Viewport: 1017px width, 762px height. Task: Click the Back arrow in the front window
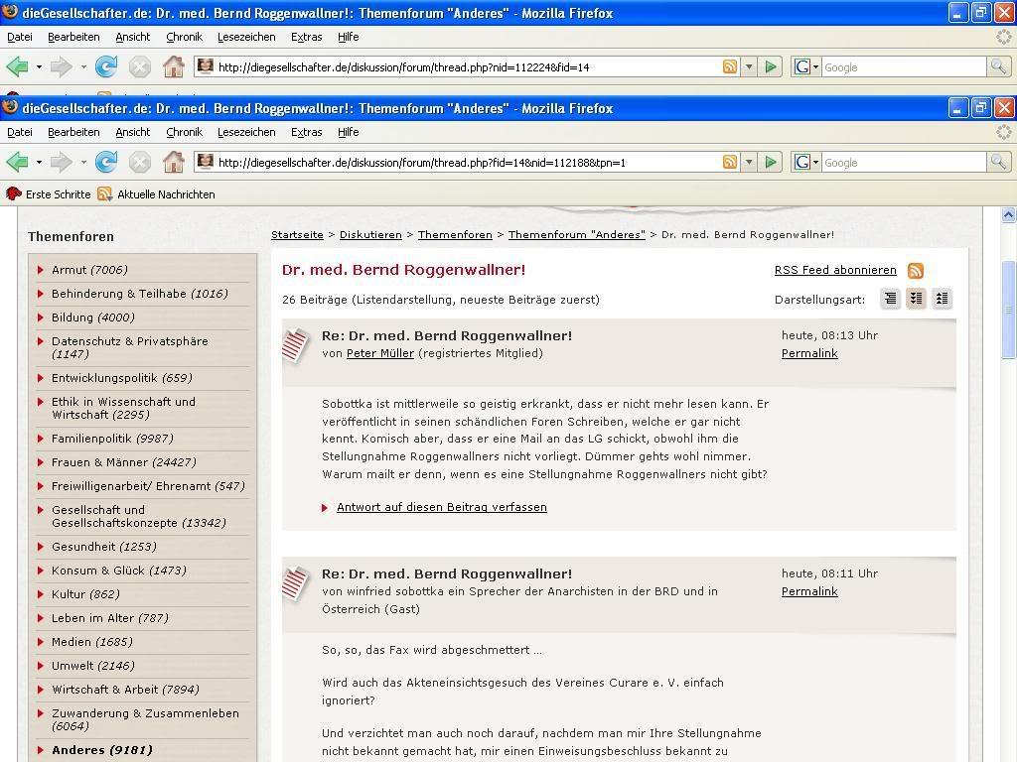pyautogui.click(x=17, y=162)
